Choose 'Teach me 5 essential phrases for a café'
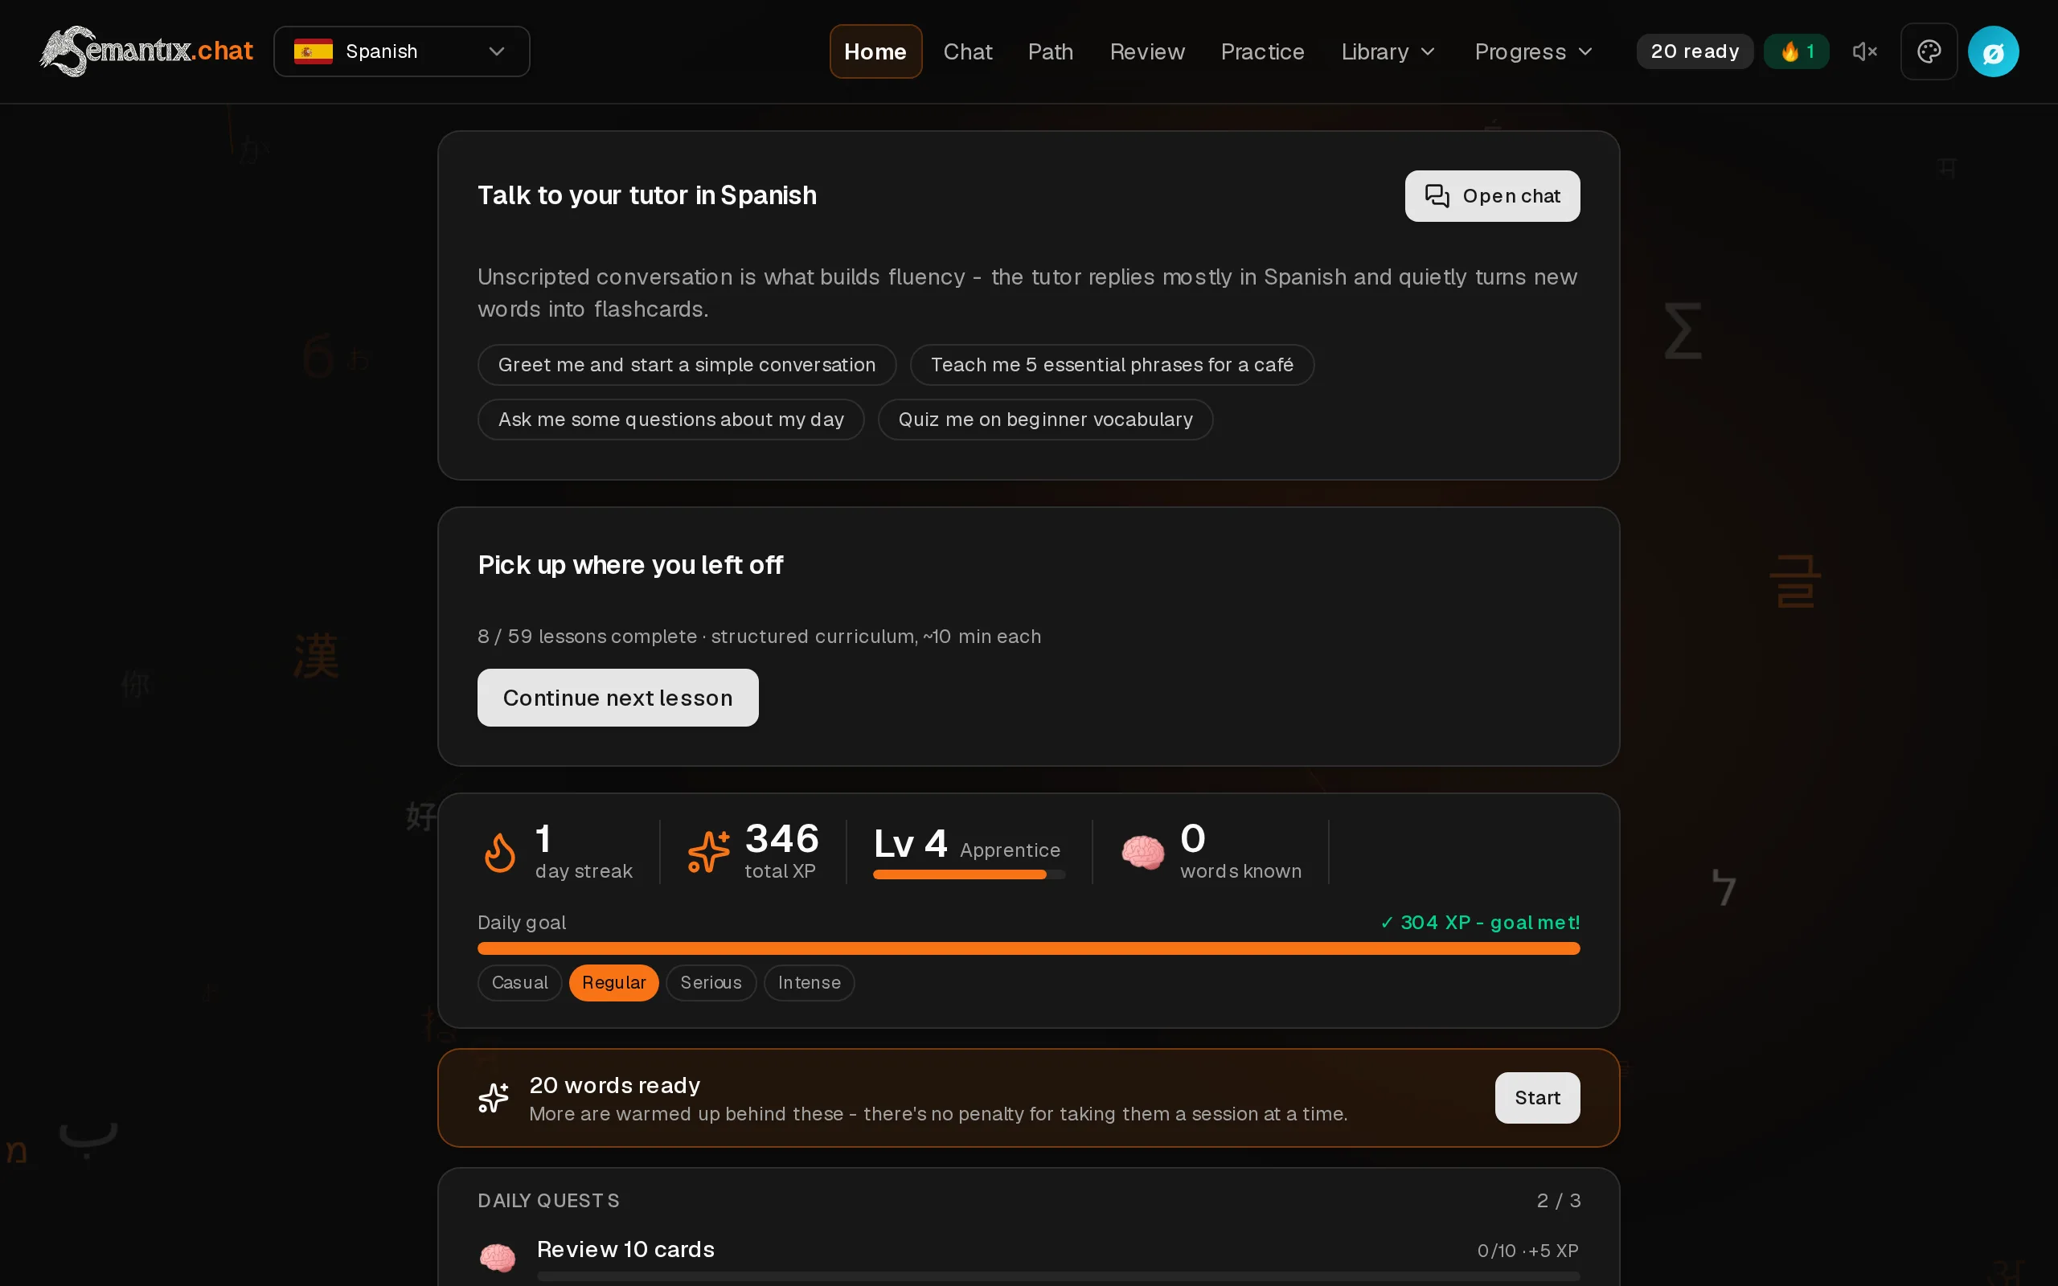This screenshot has height=1286, width=2058. (1112, 365)
